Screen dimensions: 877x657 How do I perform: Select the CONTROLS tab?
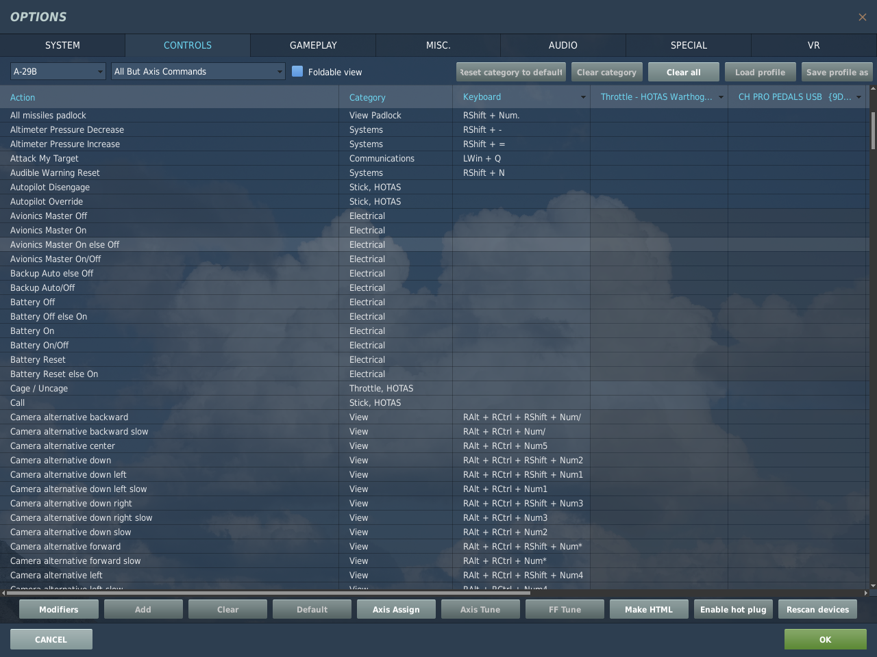188,45
